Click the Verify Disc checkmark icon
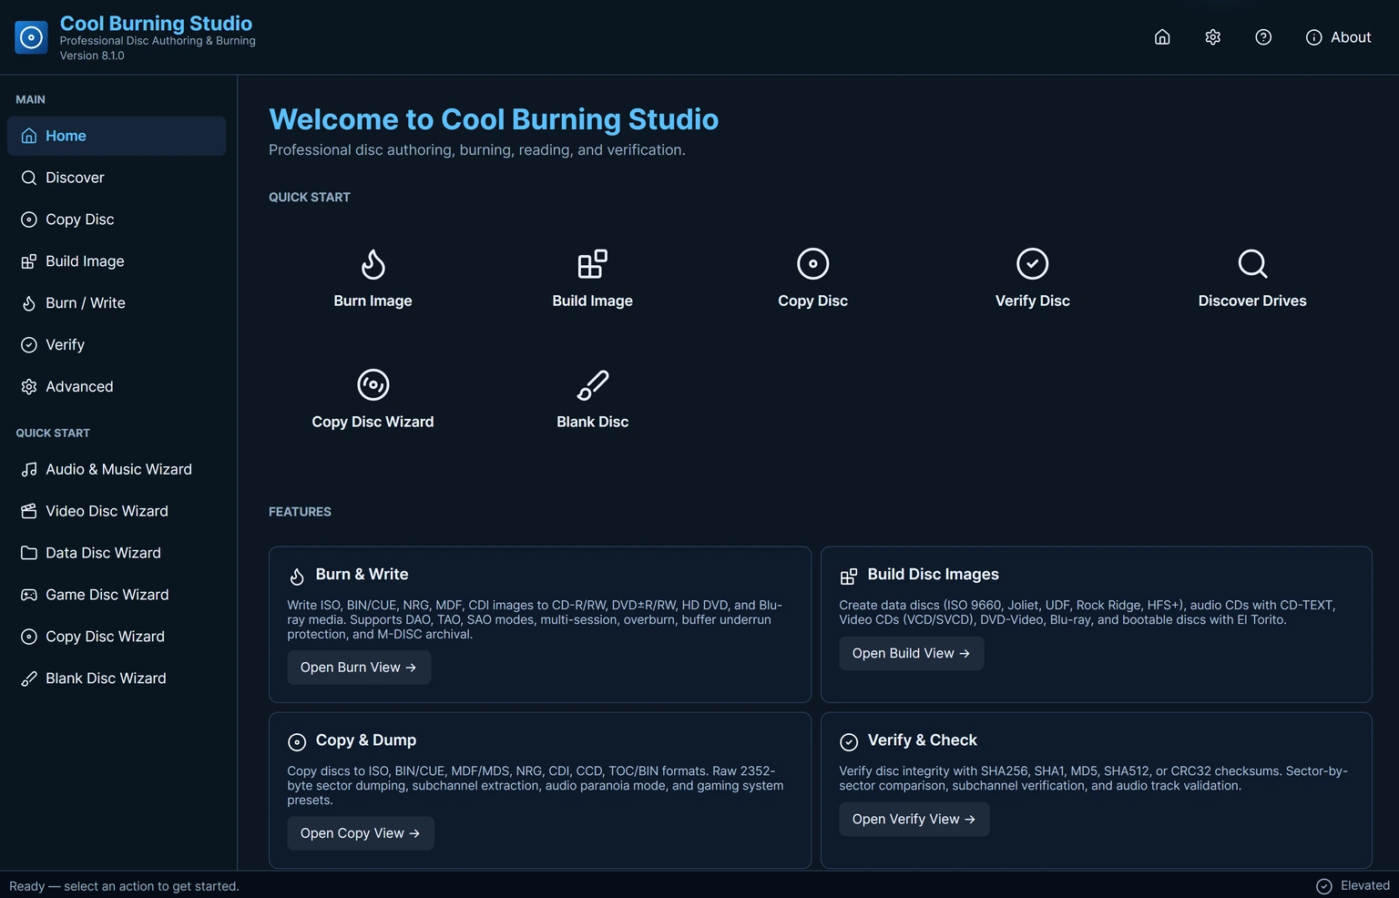The width and height of the screenshot is (1399, 898). pyautogui.click(x=1032, y=264)
